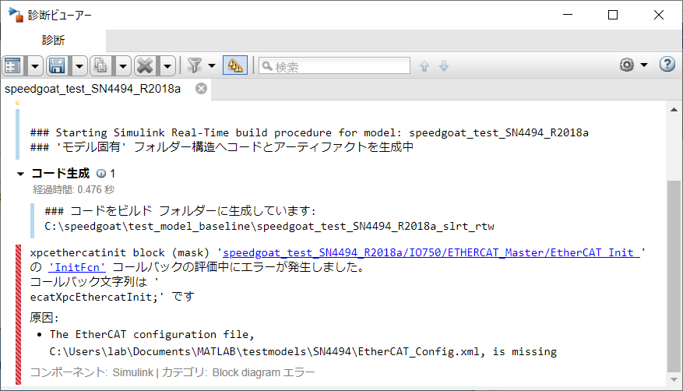Click the report view list icon

12,65
